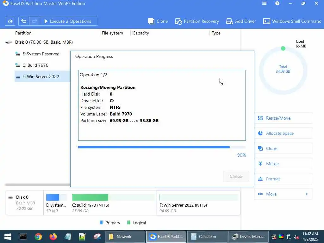Click the Format icon in side panel
Viewport: 324px width, 243px height.
tap(260, 179)
